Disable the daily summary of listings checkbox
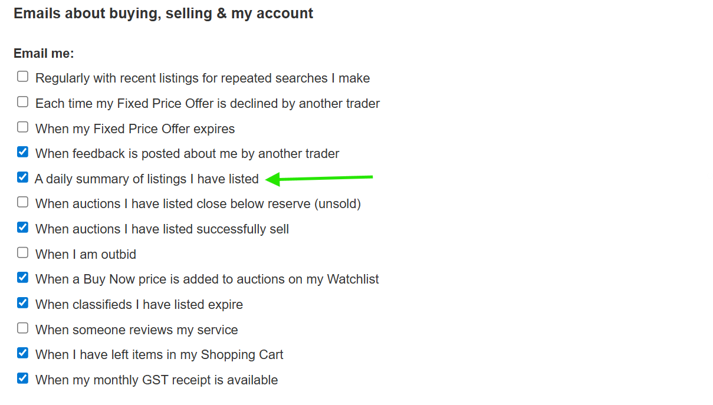The width and height of the screenshot is (713, 405). pyautogui.click(x=22, y=177)
